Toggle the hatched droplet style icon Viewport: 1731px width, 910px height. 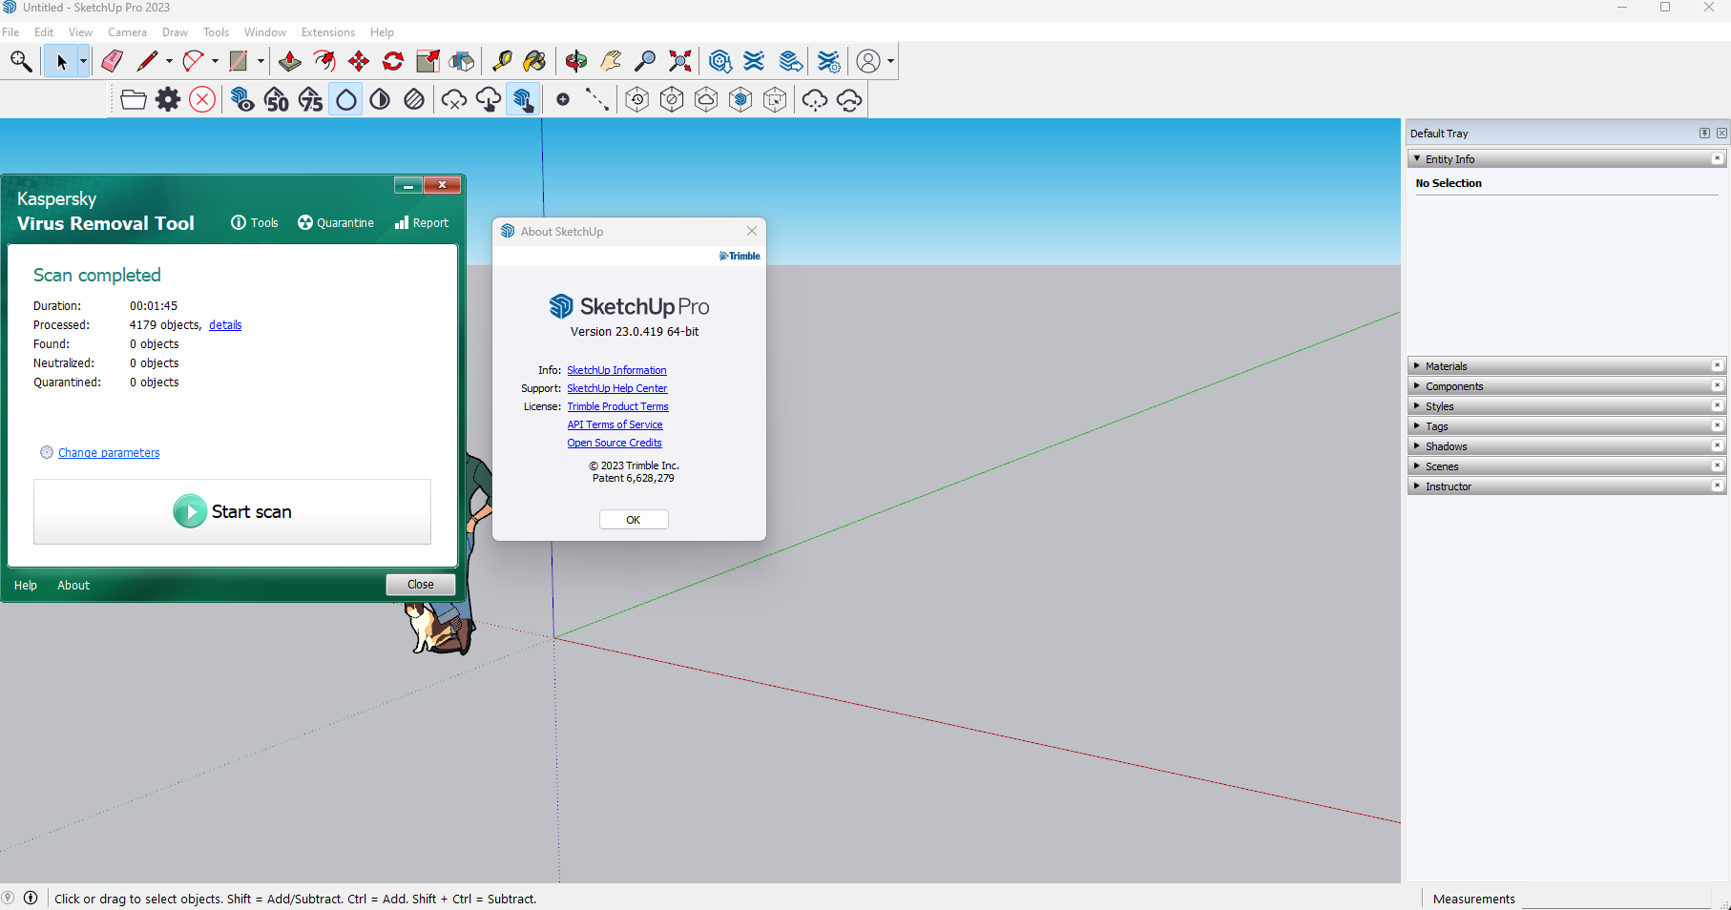tap(414, 99)
